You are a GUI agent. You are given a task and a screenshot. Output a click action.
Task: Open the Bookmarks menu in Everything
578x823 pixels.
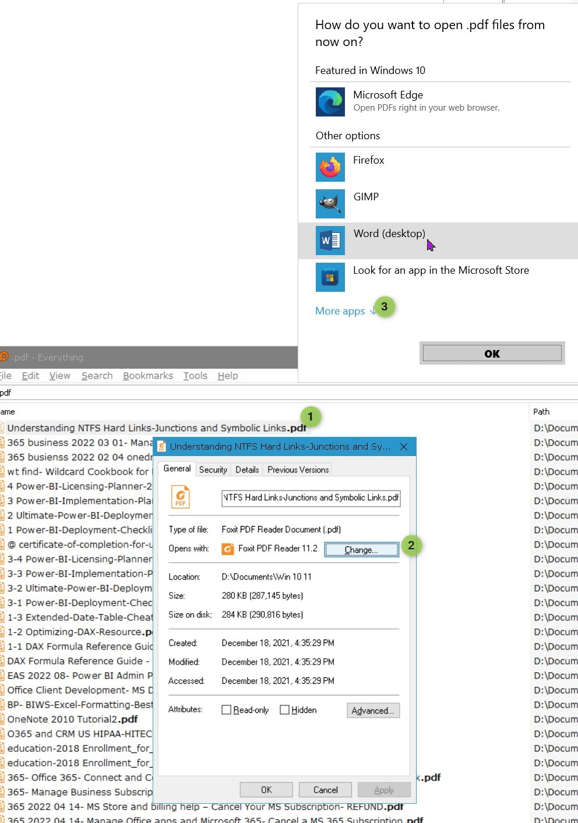pos(148,376)
